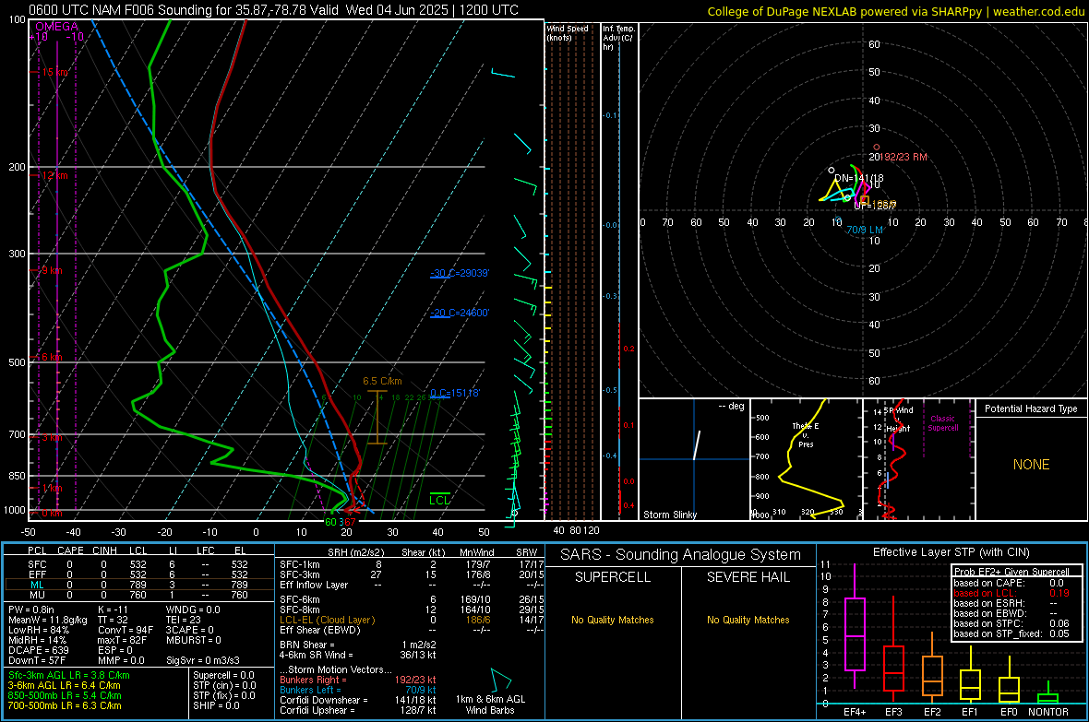Click the red 'based on LCL:' probability line
This screenshot has width=1089, height=722.
pyautogui.click(x=1011, y=593)
